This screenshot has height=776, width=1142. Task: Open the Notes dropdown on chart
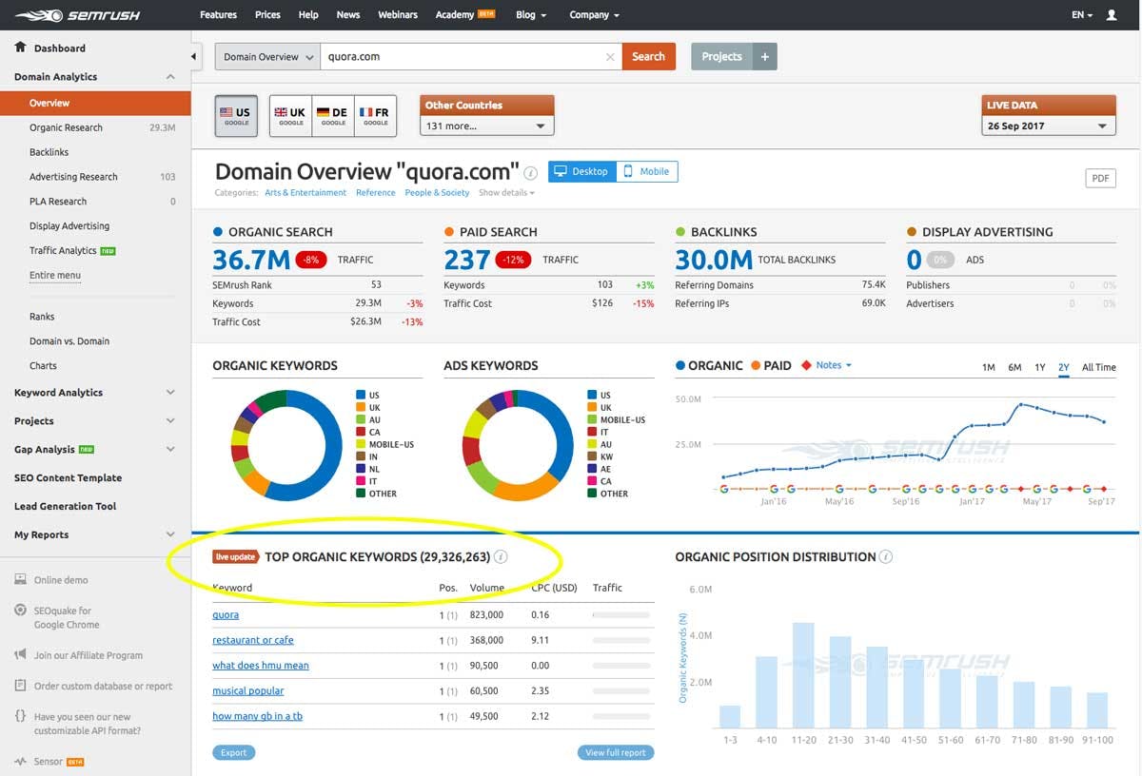[834, 365]
